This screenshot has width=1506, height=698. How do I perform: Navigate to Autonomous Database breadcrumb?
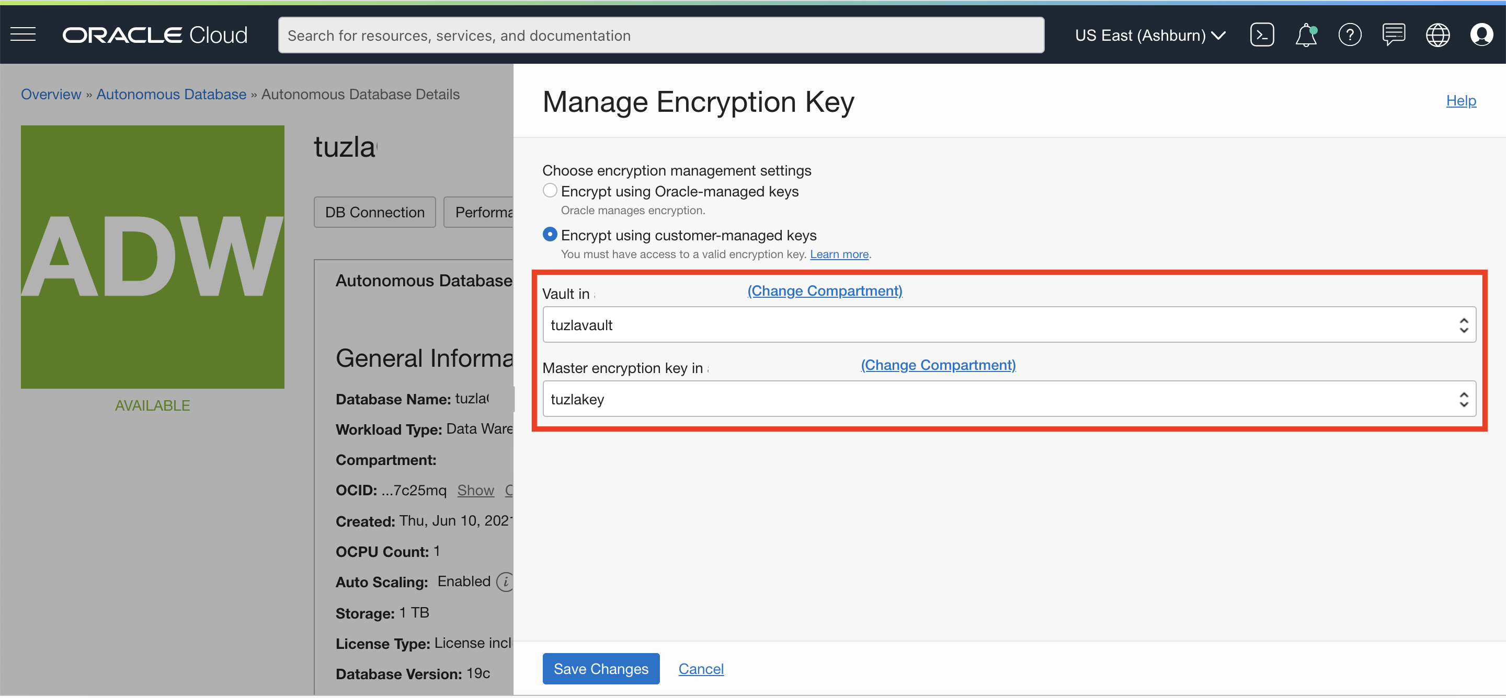coord(172,94)
